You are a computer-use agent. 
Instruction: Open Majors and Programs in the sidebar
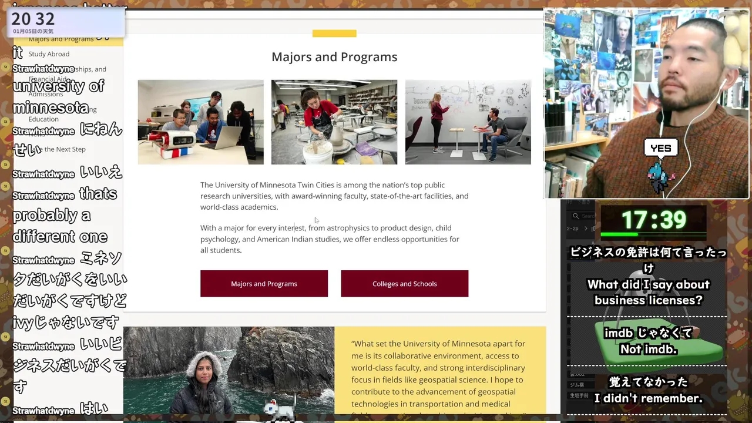point(61,39)
